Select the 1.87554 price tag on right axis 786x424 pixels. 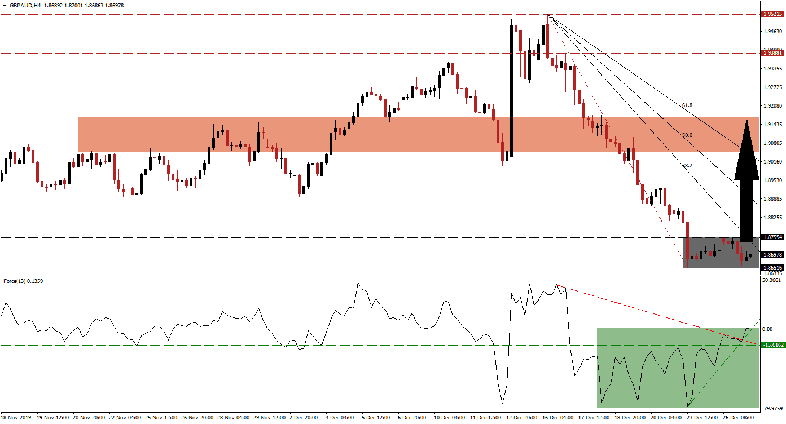[x=772, y=237]
